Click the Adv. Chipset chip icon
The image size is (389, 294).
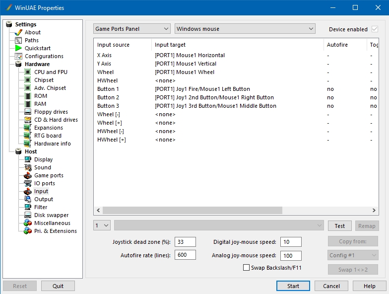28,88
